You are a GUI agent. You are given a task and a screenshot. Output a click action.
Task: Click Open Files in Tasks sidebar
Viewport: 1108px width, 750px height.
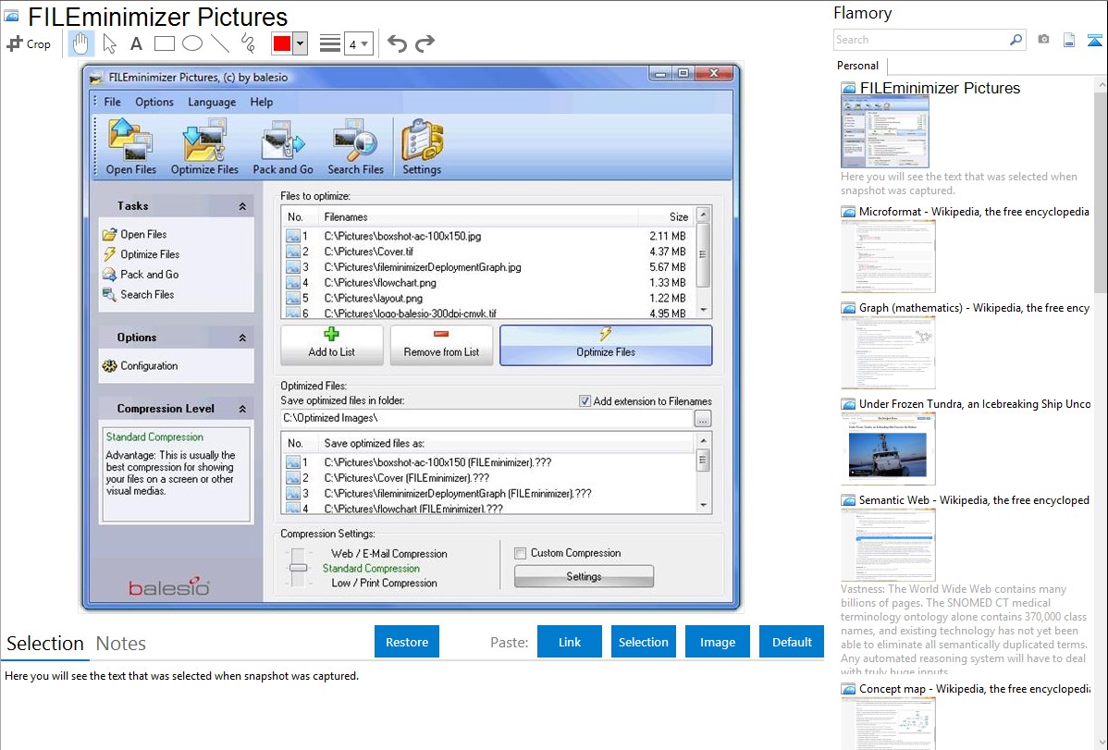[135, 234]
